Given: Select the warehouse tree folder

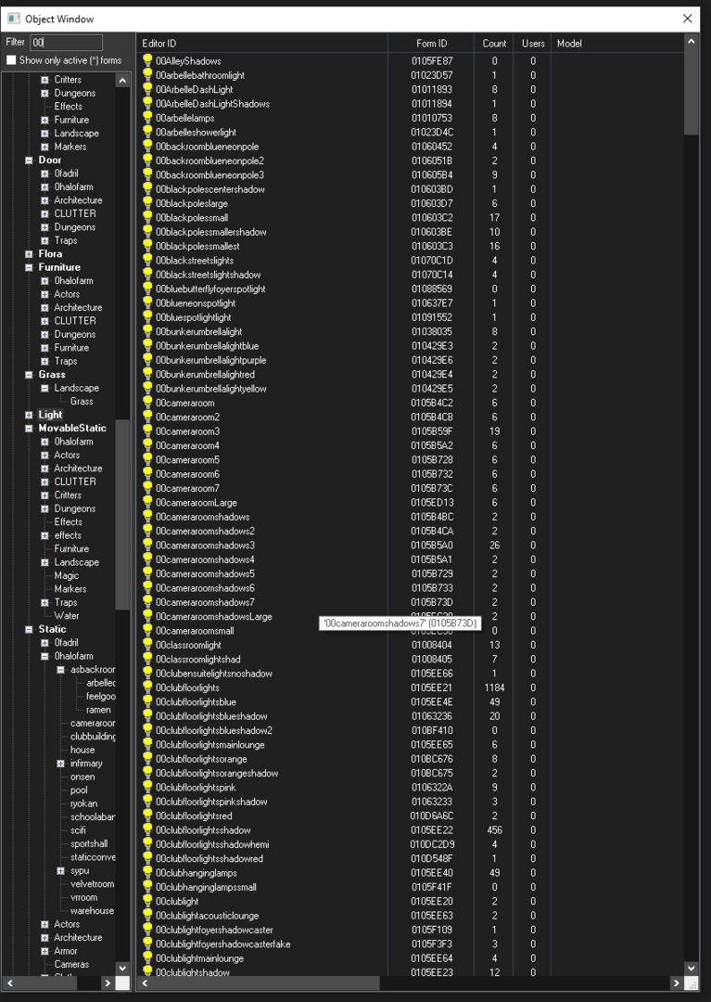Looking at the screenshot, I should click(92, 911).
